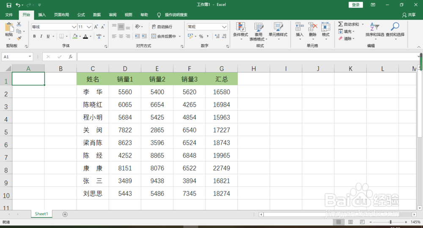The image size is (423, 228).
Task: Click the Sign in button
Action: tap(356, 5)
